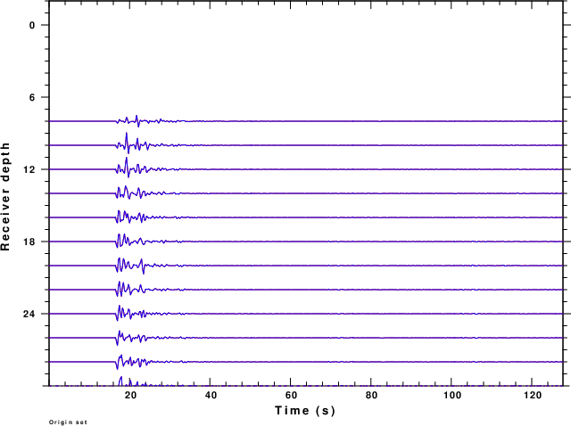Click the "Receiver depth" axis title
This screenshot has width=571, height=426.
point(5,196)
